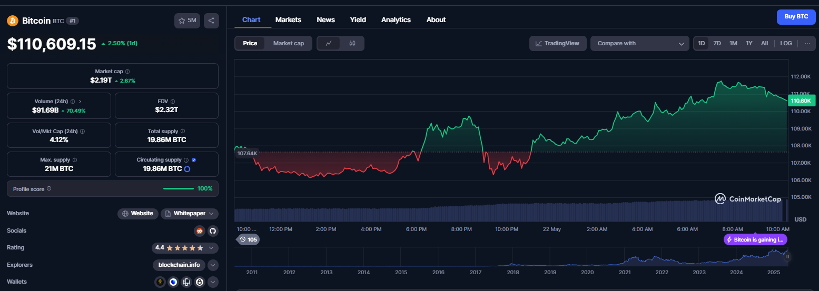The height and width of the screenshot is (291, 819).
Task: Switch to line chart icon
Action: coord(329,43)
